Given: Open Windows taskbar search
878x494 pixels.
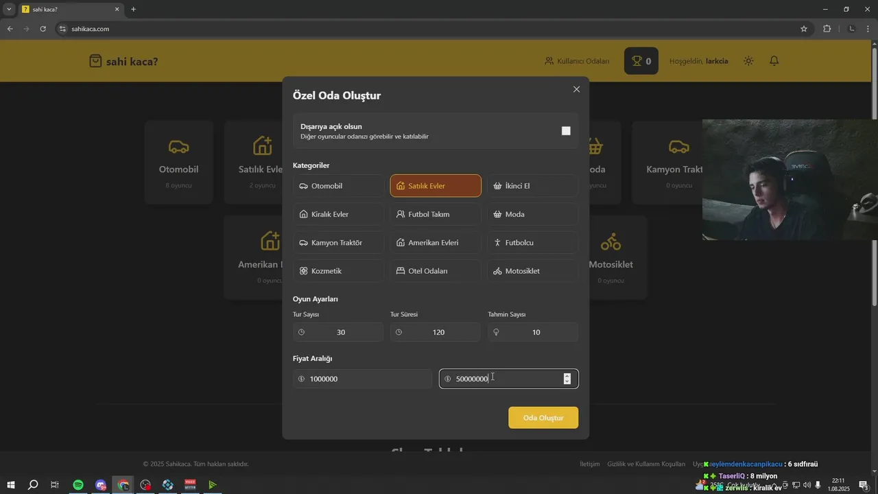Looking at the screenshot, I should point(33,485).
